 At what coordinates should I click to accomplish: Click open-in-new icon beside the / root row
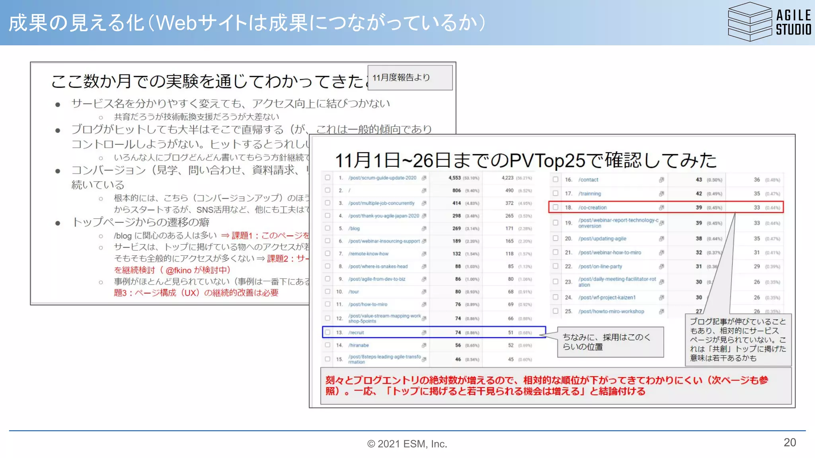[424, 190]
